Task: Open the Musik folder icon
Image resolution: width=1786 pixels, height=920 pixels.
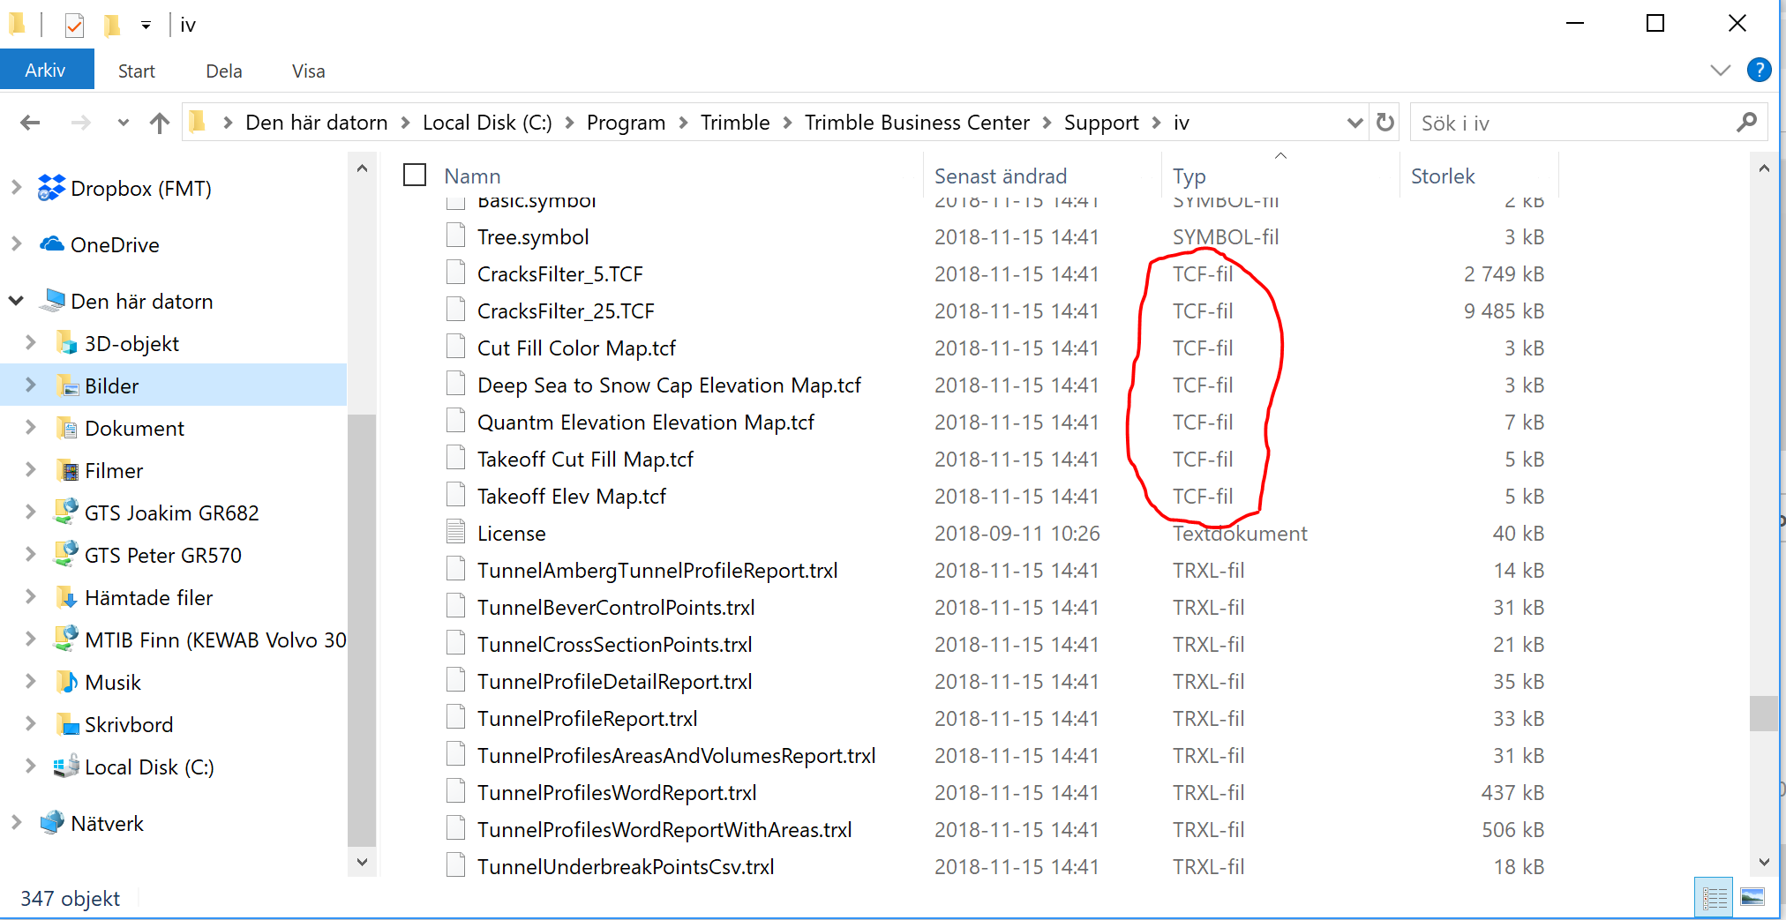Action: click(x=67, y=682)
